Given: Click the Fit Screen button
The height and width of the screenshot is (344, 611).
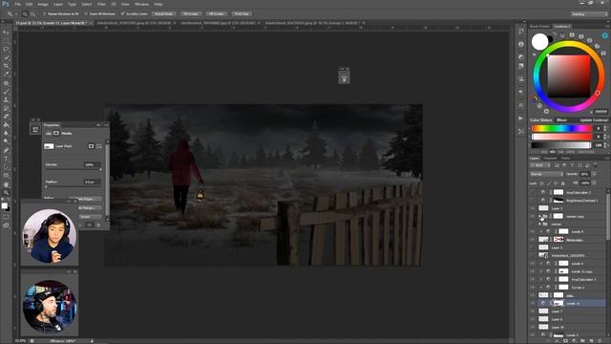Looking at the screenshot, I should 191,14.
